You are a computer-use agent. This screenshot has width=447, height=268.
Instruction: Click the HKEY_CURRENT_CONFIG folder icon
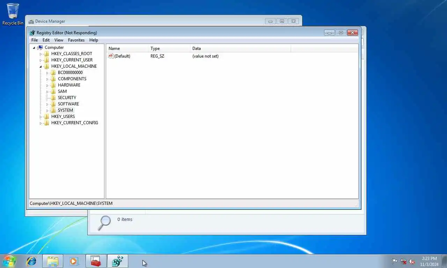pyautogui.click(x=47, y=123)
